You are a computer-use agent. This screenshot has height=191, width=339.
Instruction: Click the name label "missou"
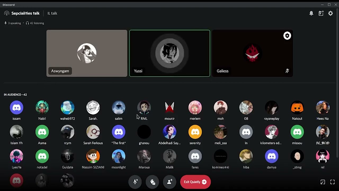(x=297, y=143)
